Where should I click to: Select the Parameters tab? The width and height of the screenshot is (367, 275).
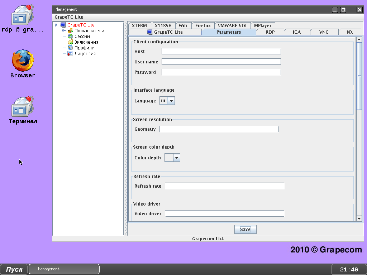(x=229, y=32)
